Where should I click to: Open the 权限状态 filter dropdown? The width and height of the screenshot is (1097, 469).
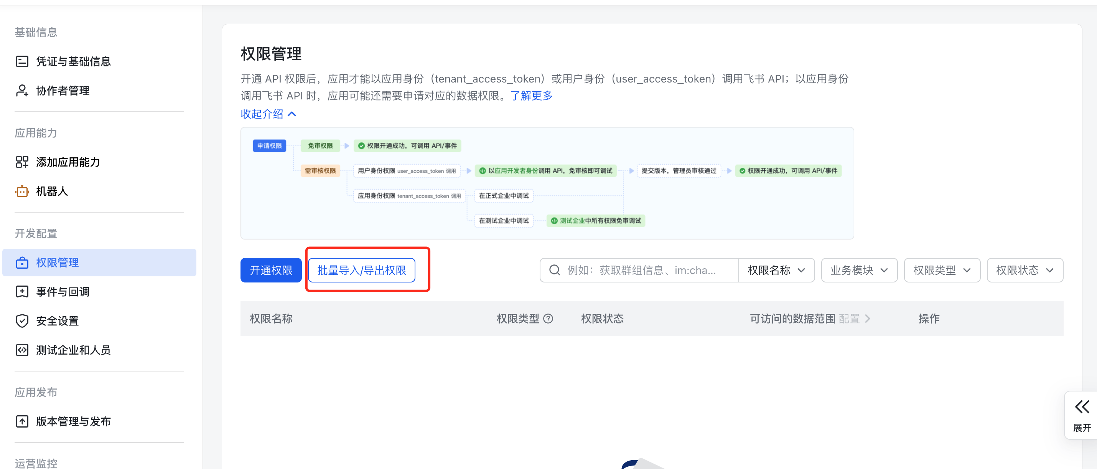1025,270
